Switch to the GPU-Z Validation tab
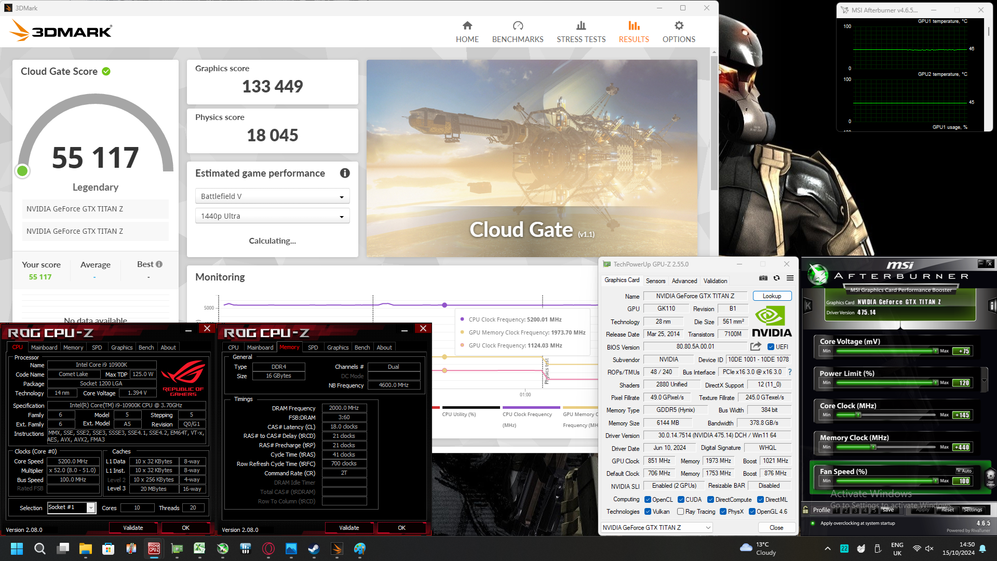 point(715,280)
